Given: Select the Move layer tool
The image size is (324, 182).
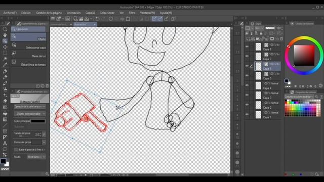Looking at the screenshot, I should pos(5,47).
